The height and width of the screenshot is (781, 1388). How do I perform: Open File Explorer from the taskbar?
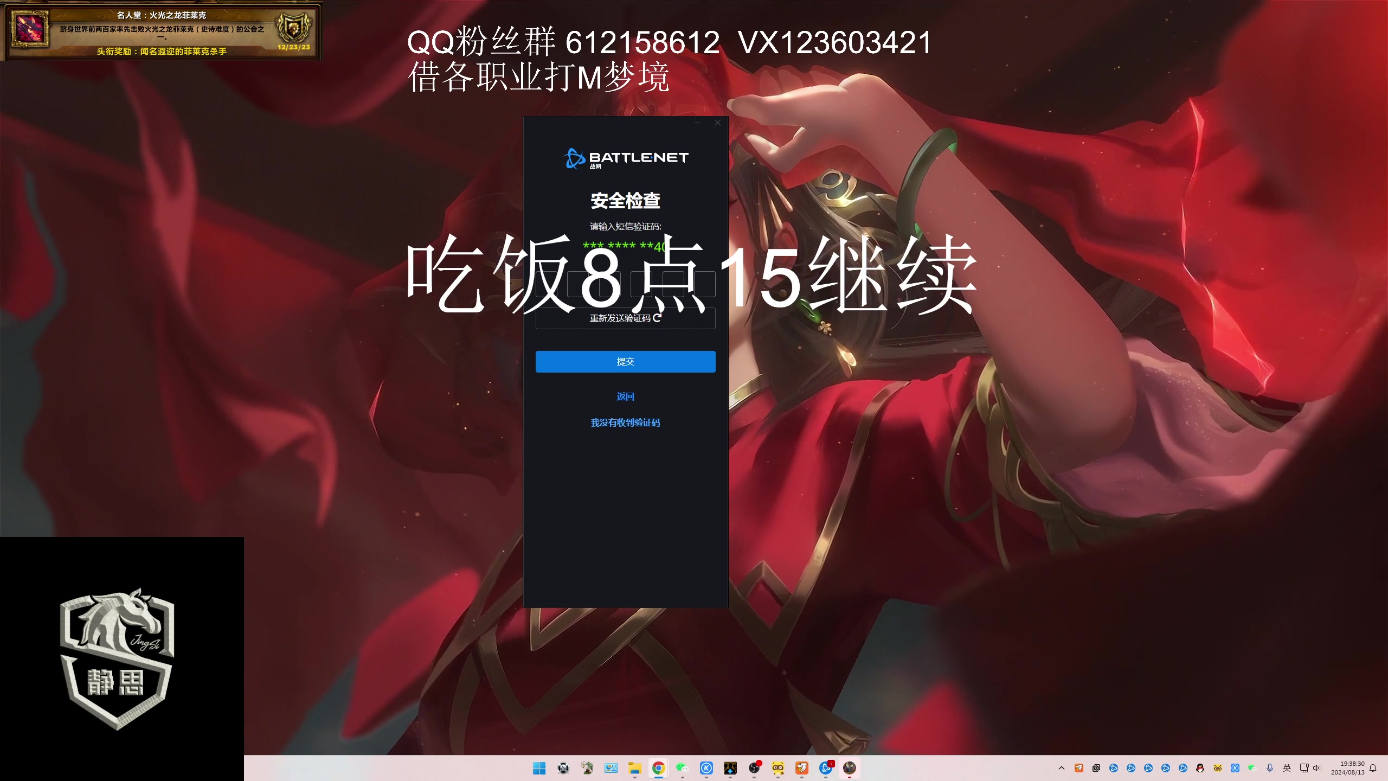tap(634, 768)
